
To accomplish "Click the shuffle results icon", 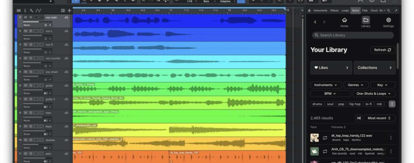I will [358, 118].
